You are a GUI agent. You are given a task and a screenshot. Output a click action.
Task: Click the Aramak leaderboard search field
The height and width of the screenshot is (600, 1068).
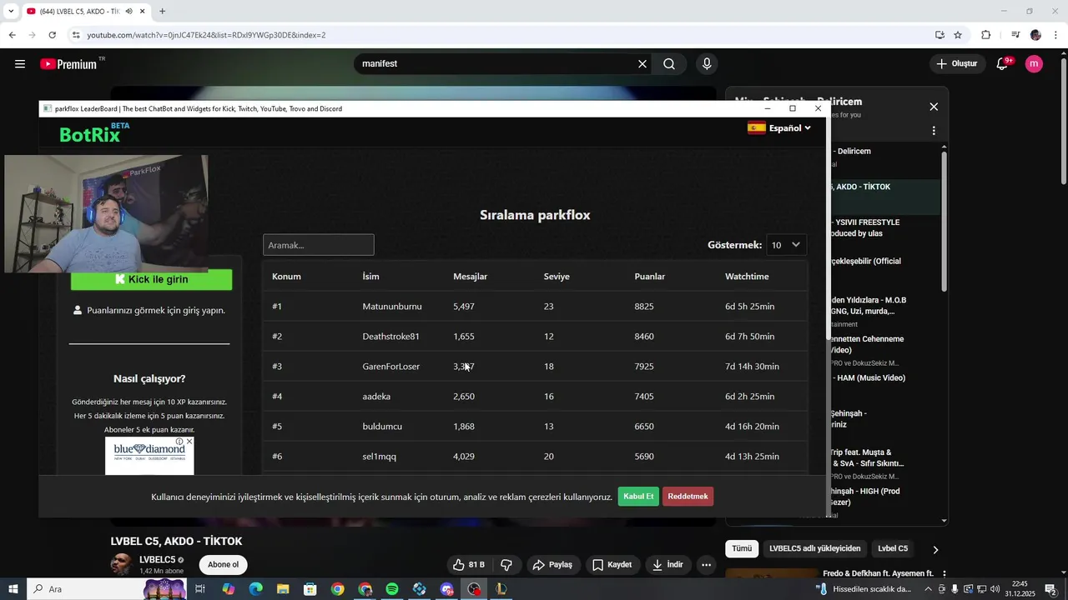coord(319,245)
